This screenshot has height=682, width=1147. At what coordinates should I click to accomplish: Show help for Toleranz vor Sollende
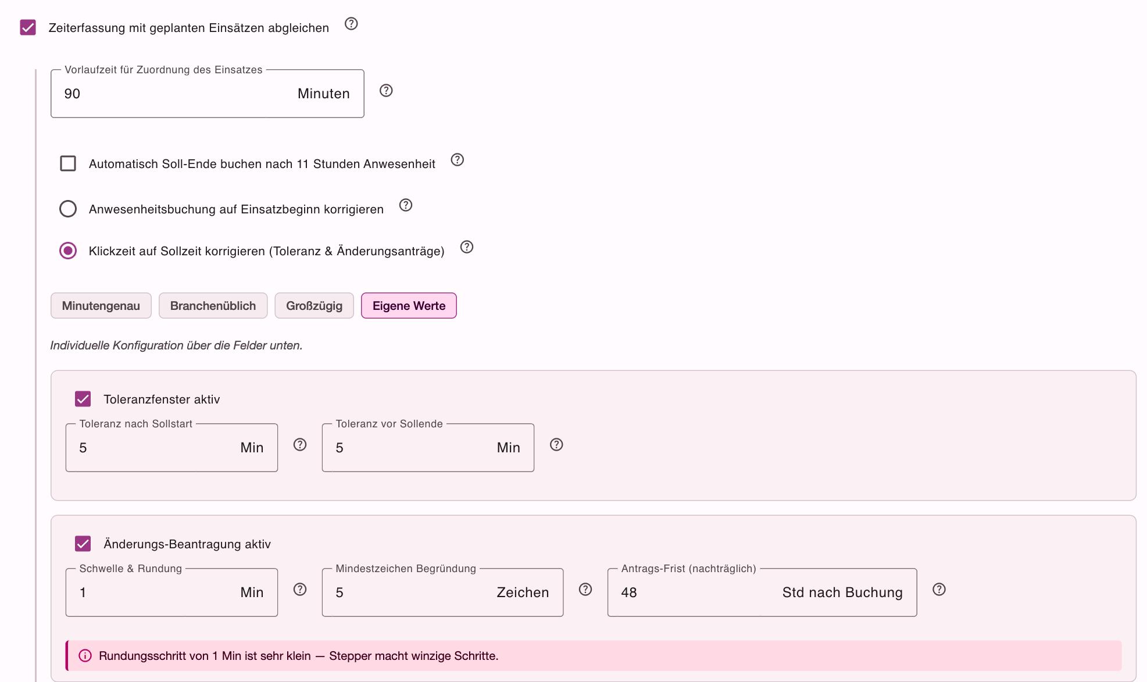coord(556,445)
